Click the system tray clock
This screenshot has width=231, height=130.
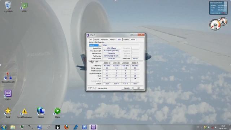[x=223, y=127]
